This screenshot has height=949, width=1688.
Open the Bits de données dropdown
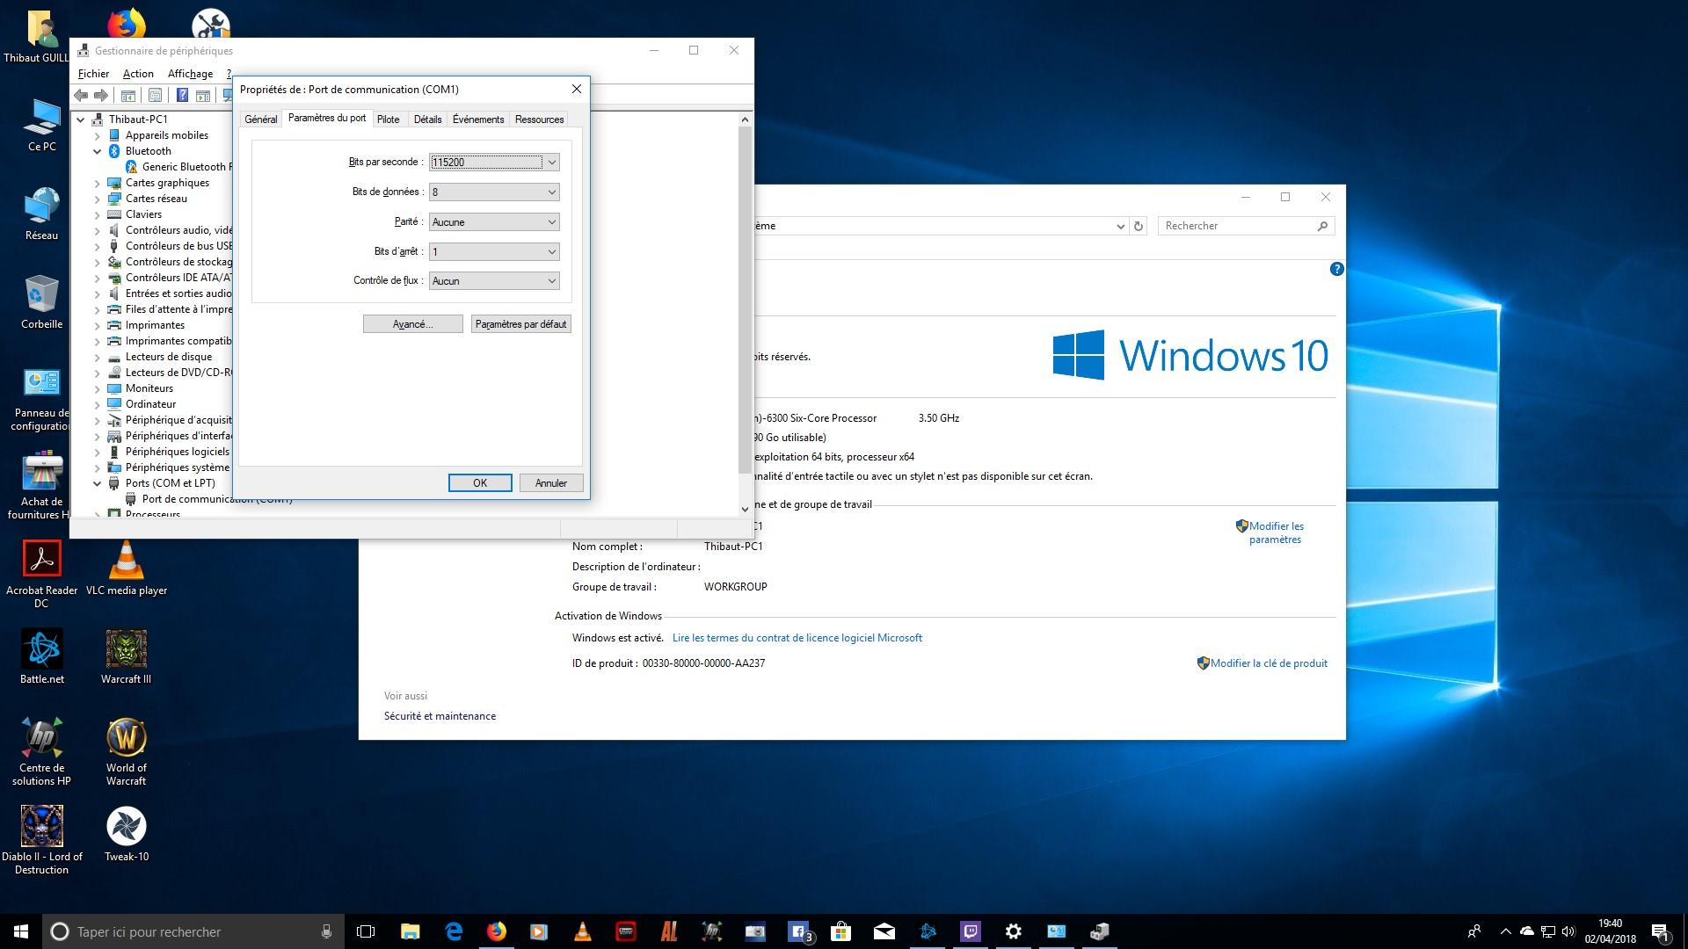coord(494,192)
